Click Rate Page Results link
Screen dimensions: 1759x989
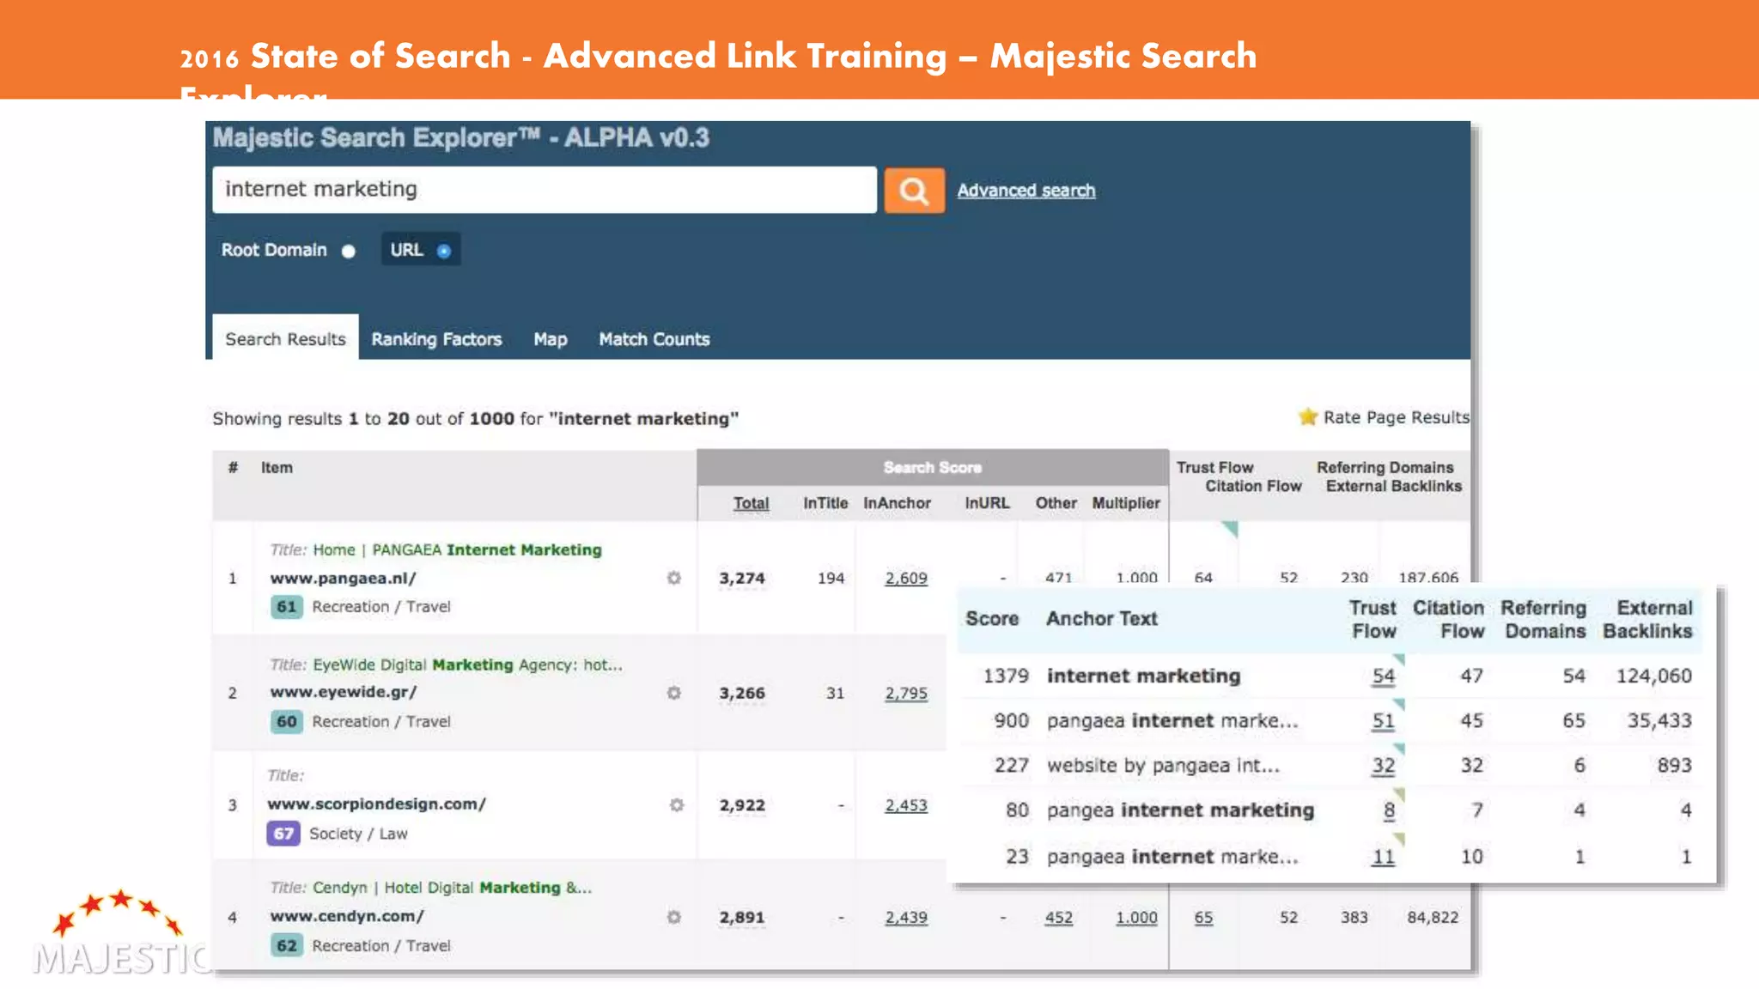[x=1396, y=417]
